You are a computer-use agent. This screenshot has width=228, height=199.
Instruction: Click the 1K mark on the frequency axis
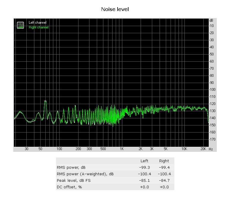(x=121, y=149)
